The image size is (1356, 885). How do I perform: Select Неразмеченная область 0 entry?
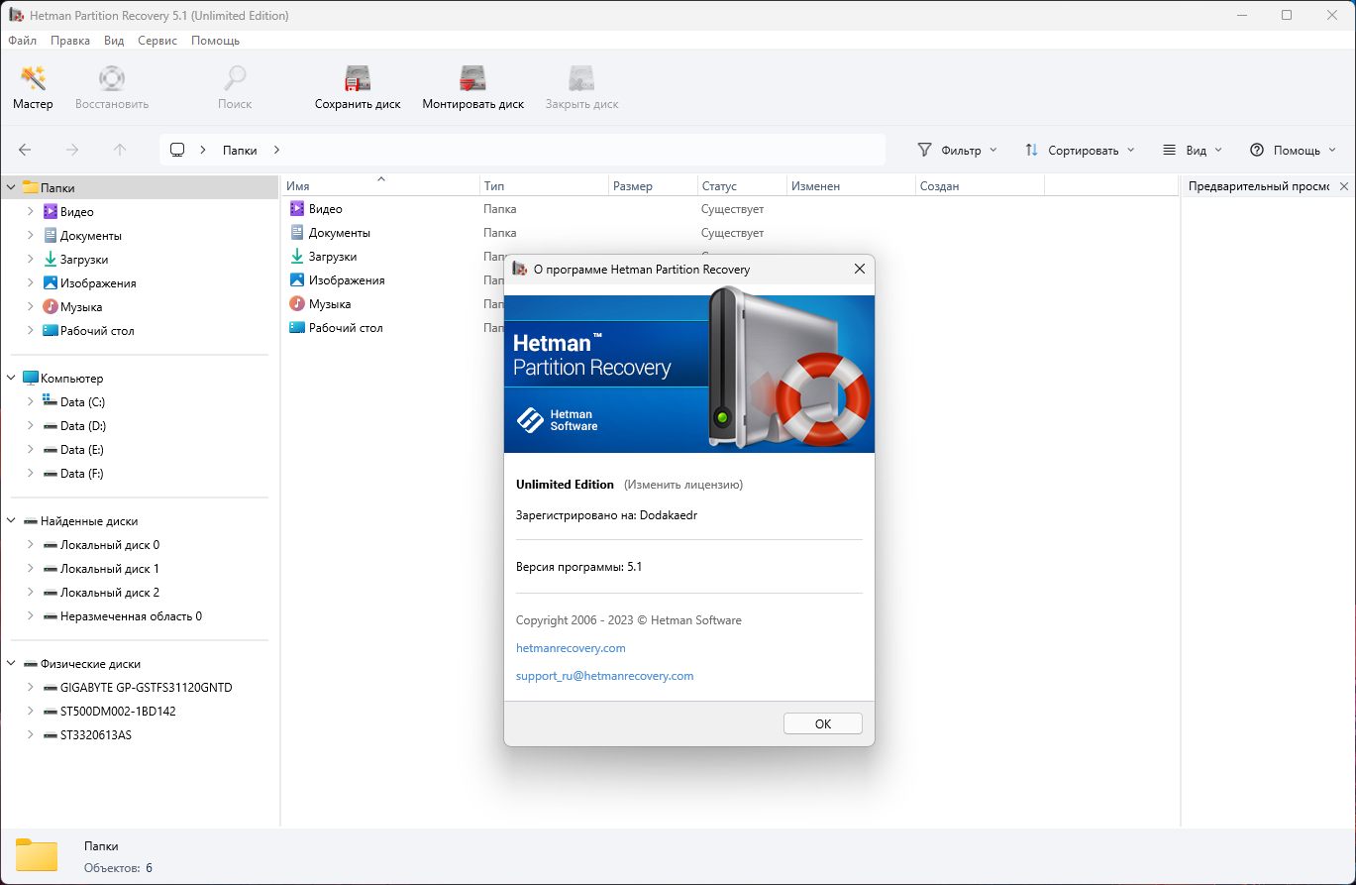131,616
